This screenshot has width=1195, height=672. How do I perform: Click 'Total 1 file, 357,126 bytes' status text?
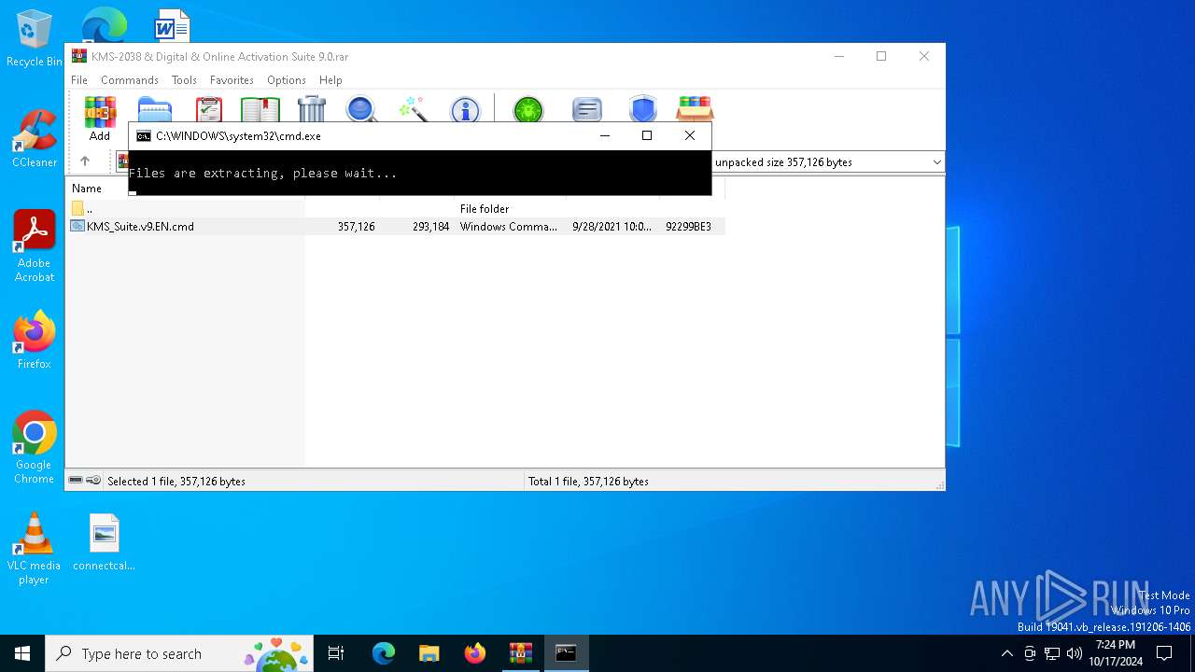[x=588, y=482]
